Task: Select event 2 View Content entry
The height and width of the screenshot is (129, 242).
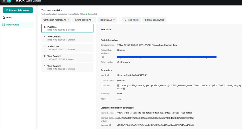Action: coord(68,58)
